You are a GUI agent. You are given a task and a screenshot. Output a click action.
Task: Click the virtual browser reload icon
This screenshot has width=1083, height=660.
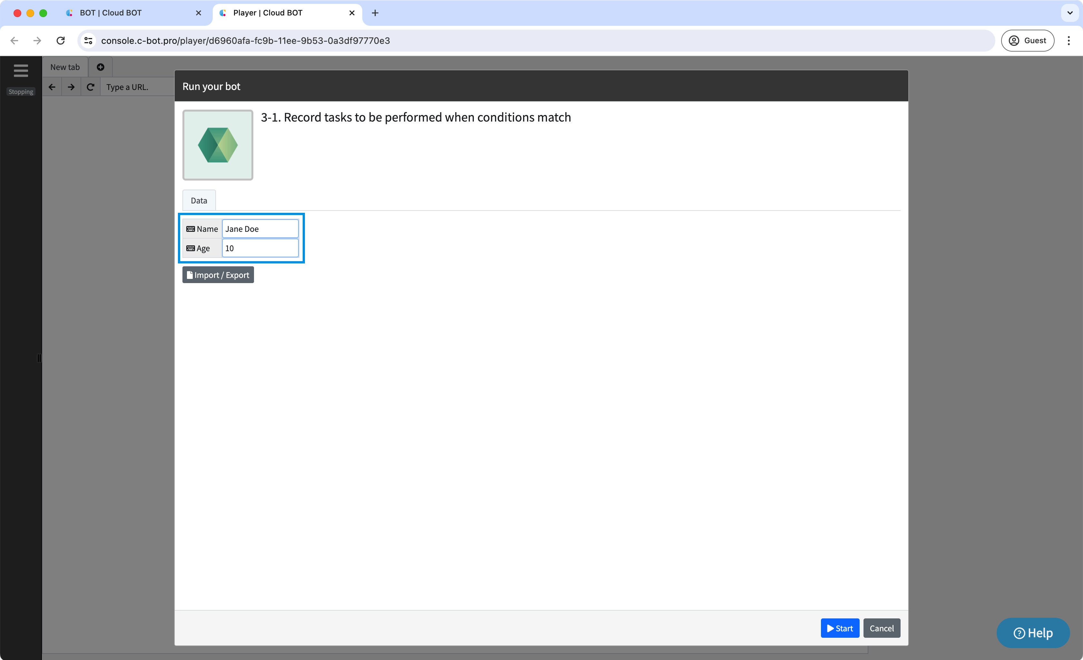[x=90, y=87]
